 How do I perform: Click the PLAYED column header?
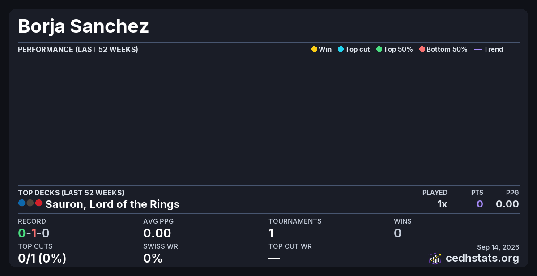coord(435,193)
